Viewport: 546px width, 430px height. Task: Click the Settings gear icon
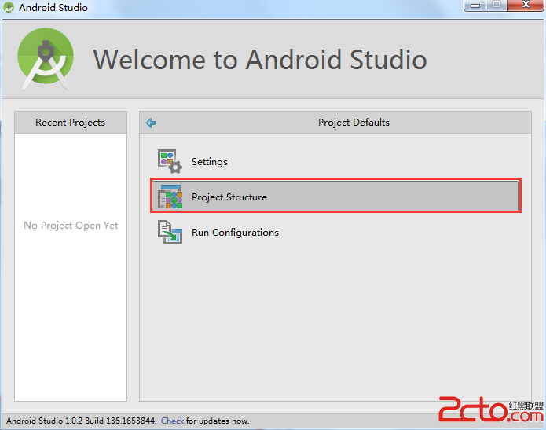pyautogui.click(x=170, y=162)
